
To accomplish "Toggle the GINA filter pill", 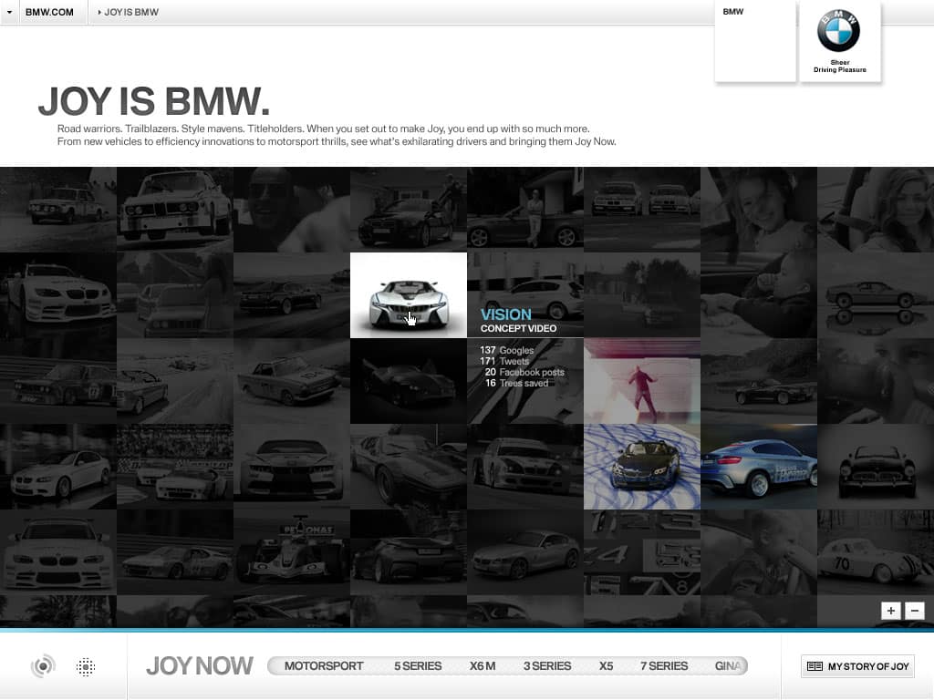I will click(729, 665).
